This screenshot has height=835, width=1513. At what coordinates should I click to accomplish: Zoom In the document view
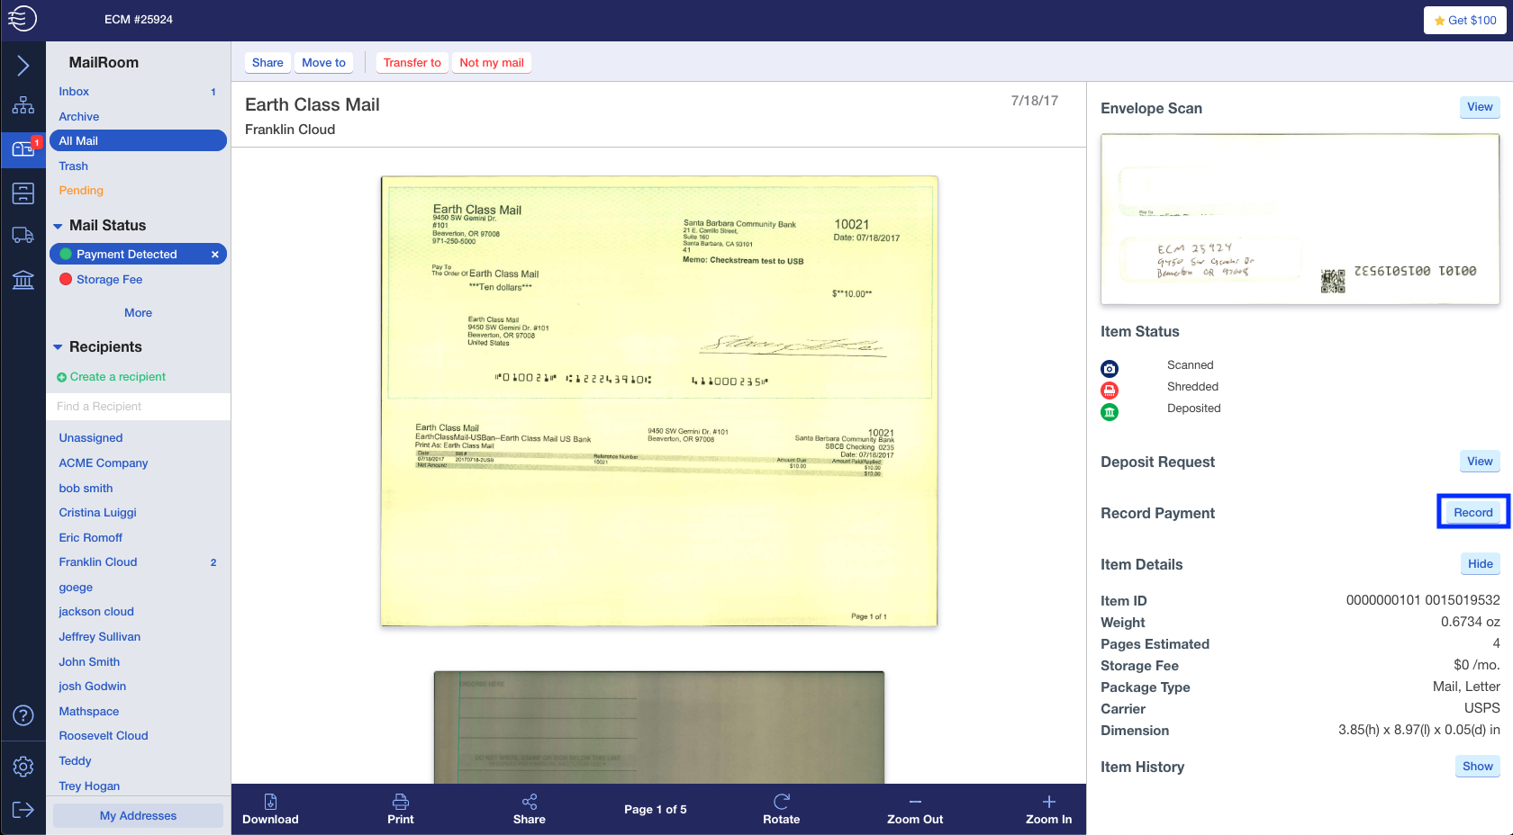click(x=1049, y=809)
